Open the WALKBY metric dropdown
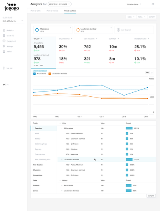Viewport: 160px width, 211px height. (42, 39)
